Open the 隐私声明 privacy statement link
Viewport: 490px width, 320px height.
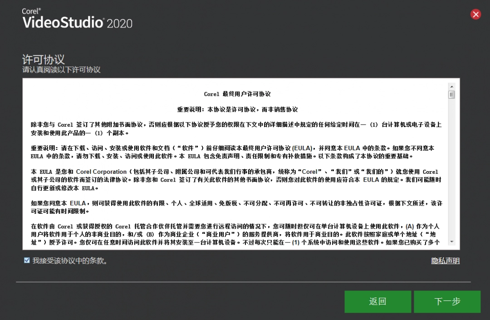tap(445, 261)
